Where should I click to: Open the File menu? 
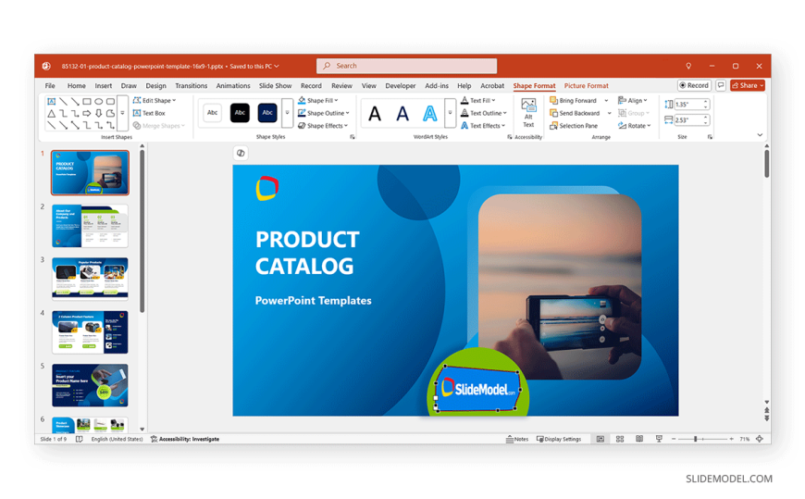(50, 86)
